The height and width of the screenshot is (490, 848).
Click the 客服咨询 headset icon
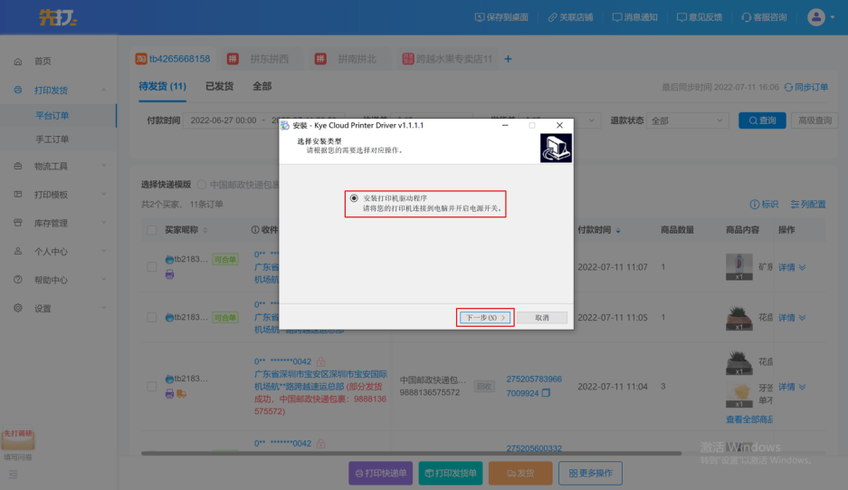tap(746, 17)
